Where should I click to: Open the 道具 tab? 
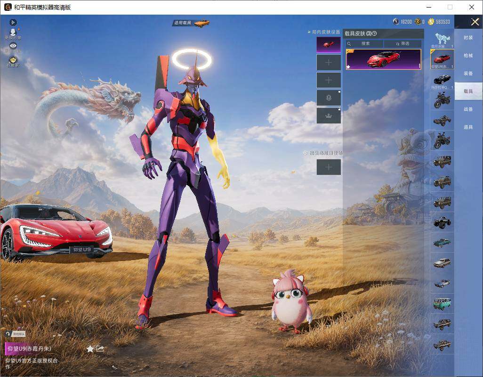click(x=468, y=127)
